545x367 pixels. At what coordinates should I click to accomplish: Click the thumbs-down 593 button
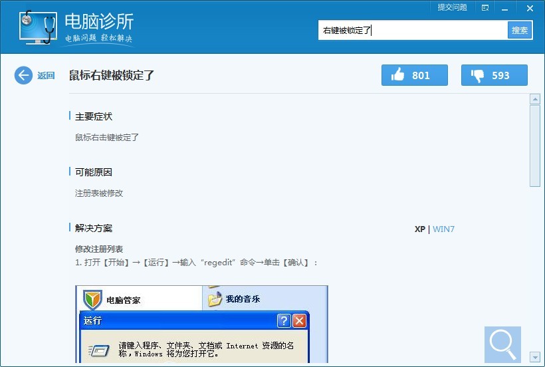click(494, 75)
